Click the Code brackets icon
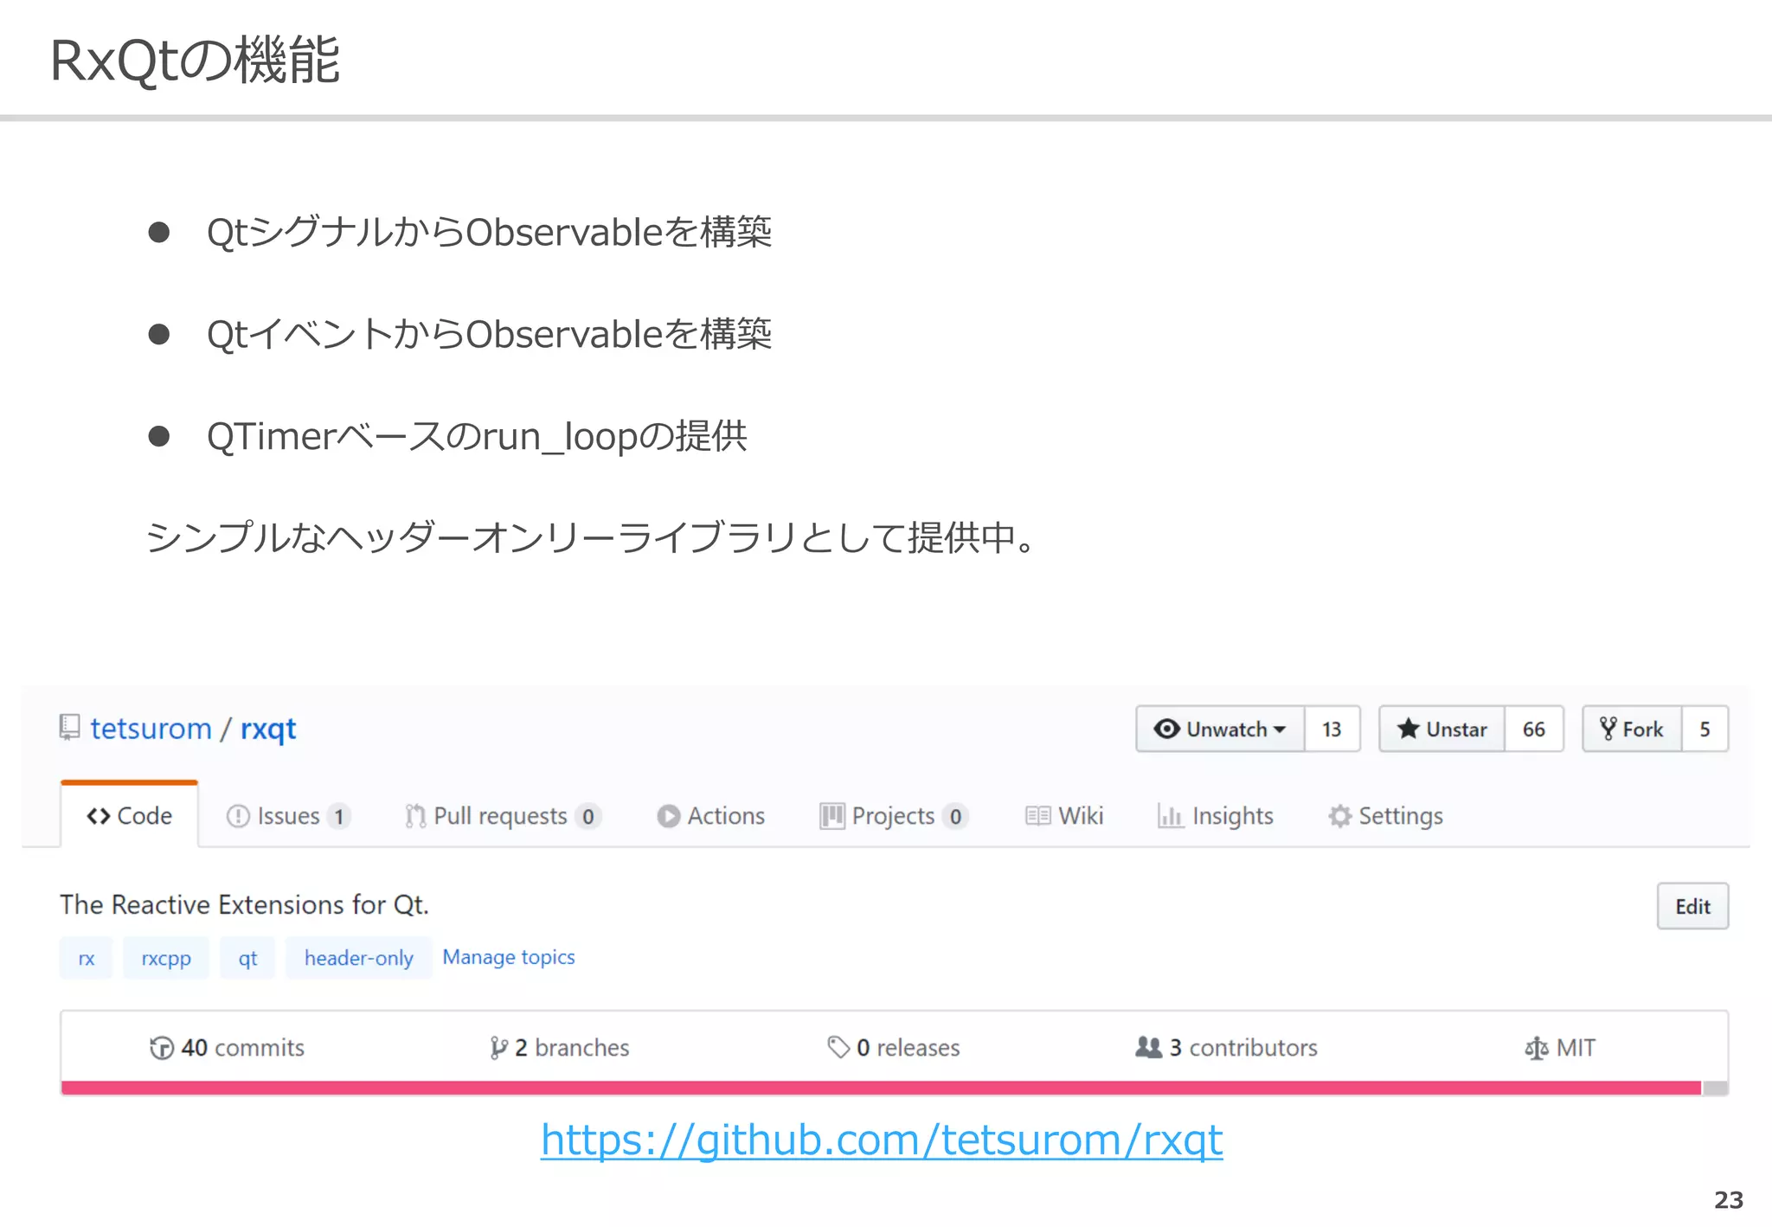 coord(98,816)
